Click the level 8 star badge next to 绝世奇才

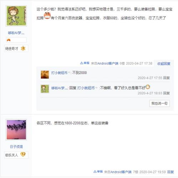click(x=23, y=48)
